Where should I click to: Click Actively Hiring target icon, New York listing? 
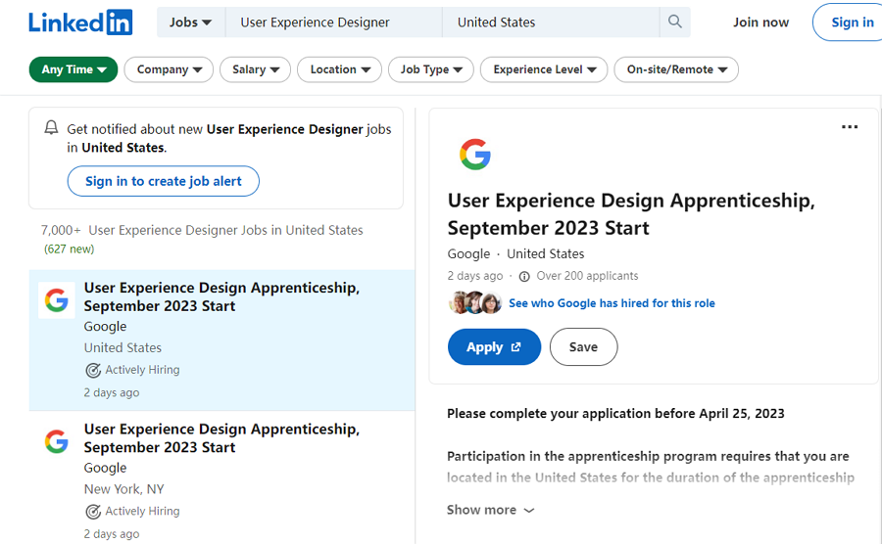[93, 512]
